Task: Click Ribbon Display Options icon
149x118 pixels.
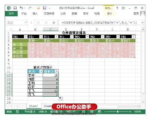Action: point(123,8)
